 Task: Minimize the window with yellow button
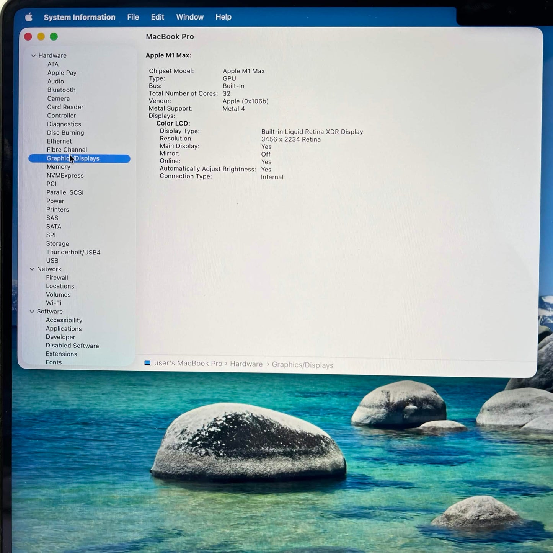(x=41, y=37)
